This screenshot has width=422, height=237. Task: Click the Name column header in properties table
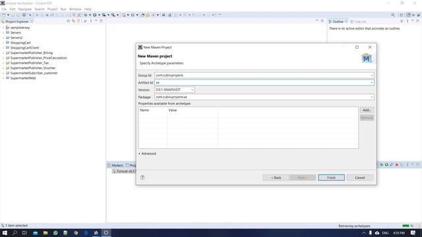pyautogui.click(x=152, y=110)
